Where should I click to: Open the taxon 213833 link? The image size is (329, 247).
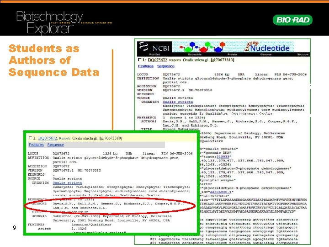pyautogui.click(x=223, y=157)
